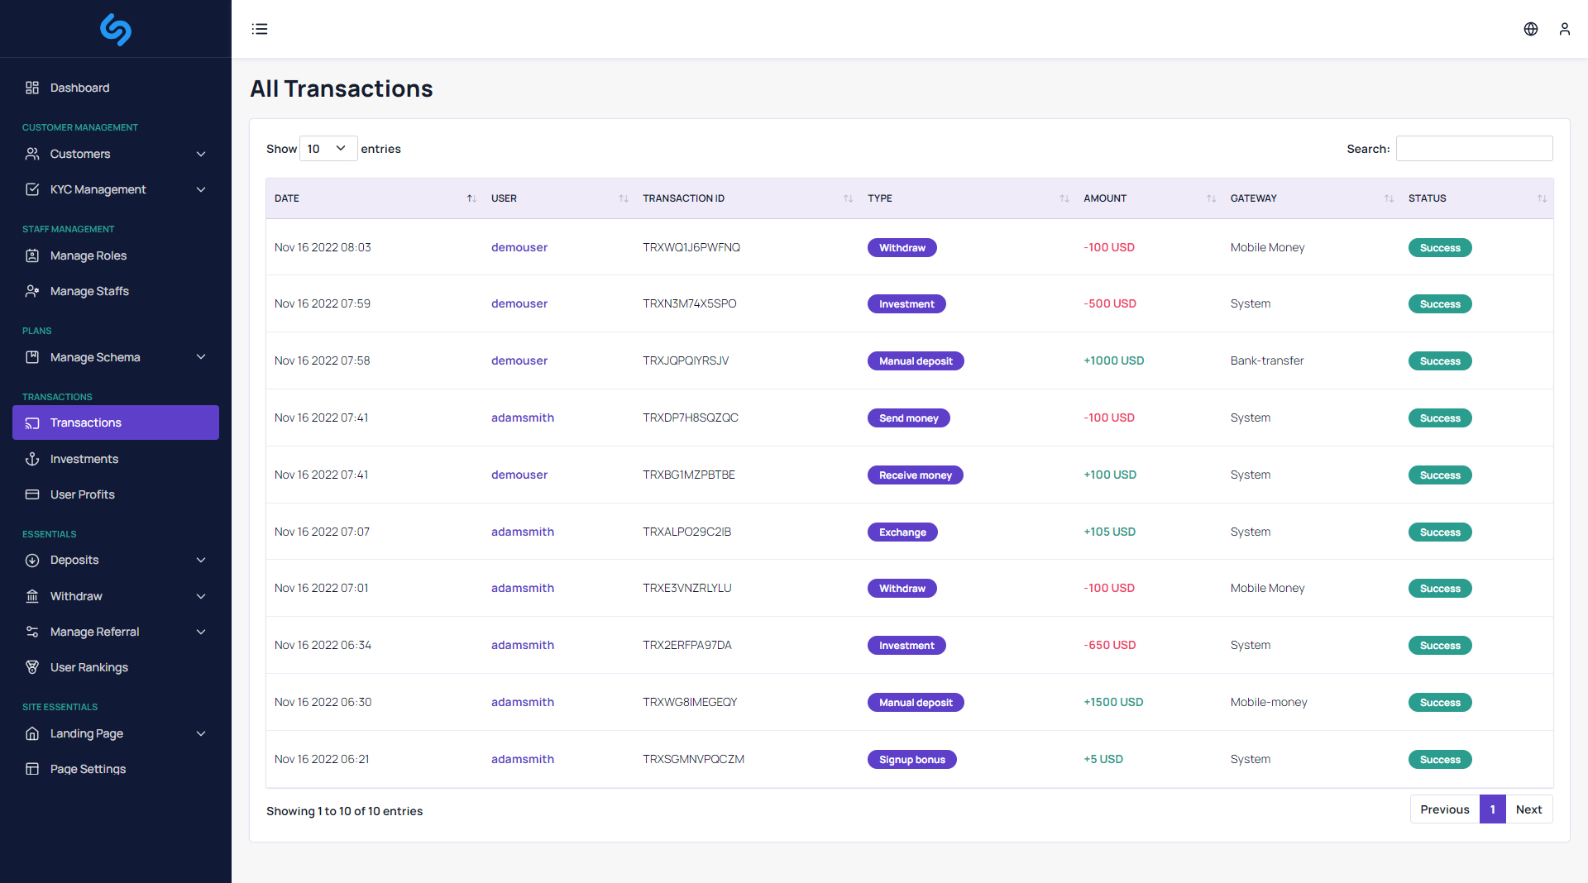Select the Transactions menu item
This screenshot has width=1588, height=883.
point(86,422)
